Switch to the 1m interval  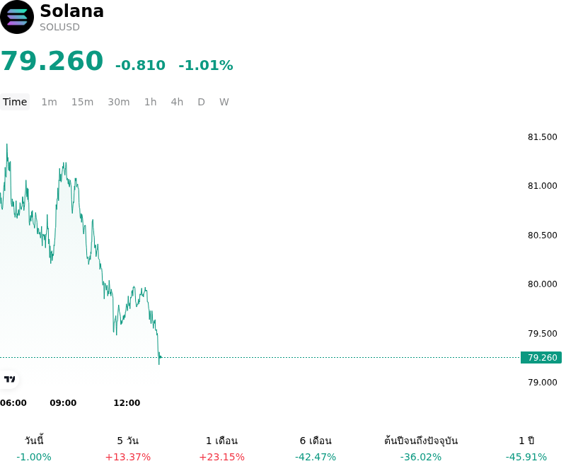coord(49,102)
